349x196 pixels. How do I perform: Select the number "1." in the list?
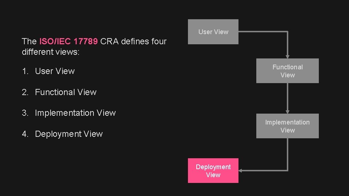[x=25, y=71]
